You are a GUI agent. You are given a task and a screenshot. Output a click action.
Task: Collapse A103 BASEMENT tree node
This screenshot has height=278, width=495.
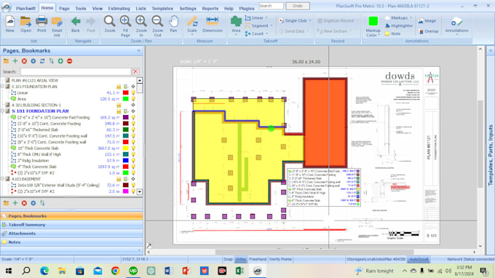click(x=3, y=179)
